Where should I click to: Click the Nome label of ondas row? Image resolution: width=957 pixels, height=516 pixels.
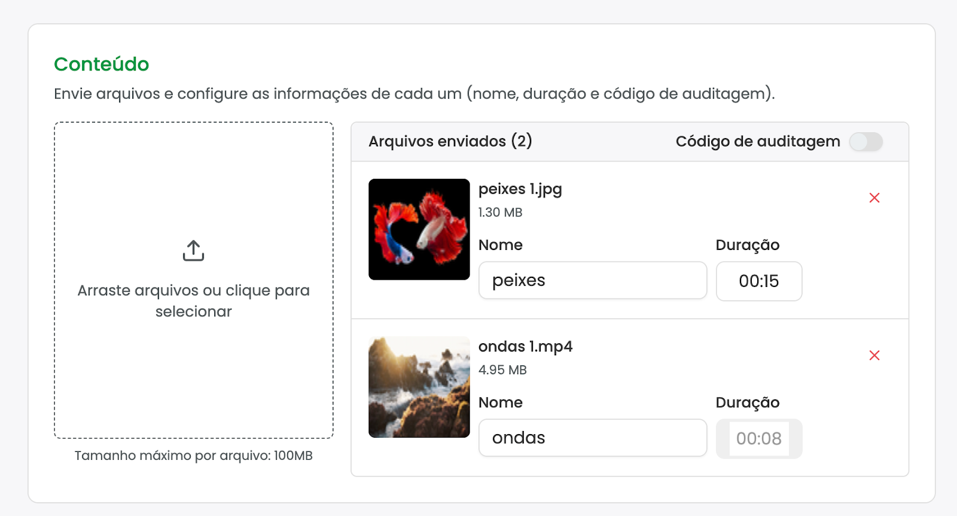coord(500,402)
